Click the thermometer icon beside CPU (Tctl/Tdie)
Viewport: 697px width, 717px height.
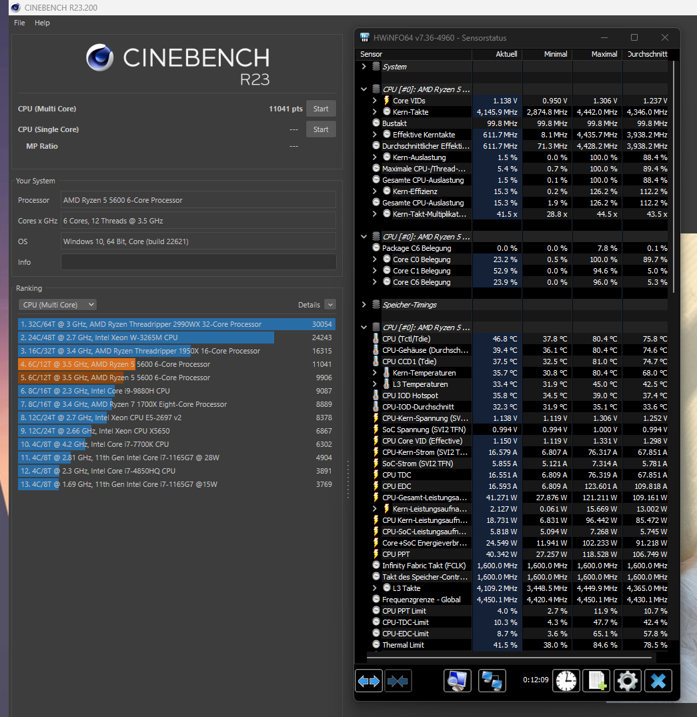click(x=376, y=339)
